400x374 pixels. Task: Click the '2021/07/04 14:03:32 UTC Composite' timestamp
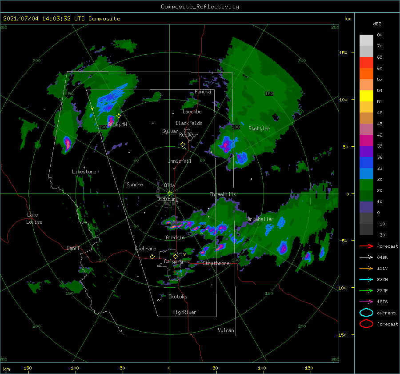61,19
